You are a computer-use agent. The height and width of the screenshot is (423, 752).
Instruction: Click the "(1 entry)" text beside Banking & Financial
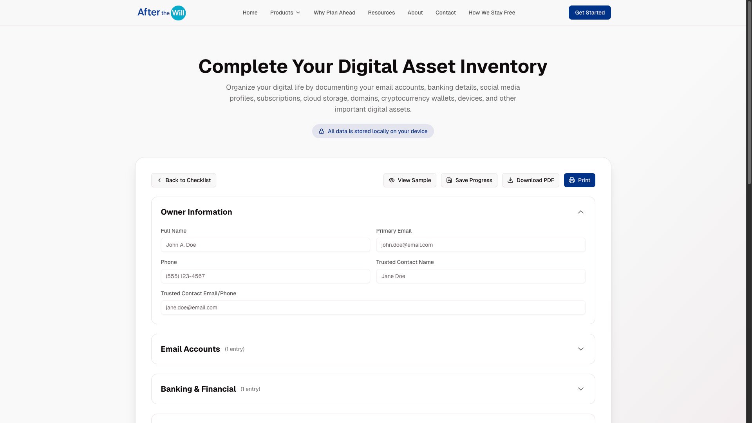coord(250,389)
